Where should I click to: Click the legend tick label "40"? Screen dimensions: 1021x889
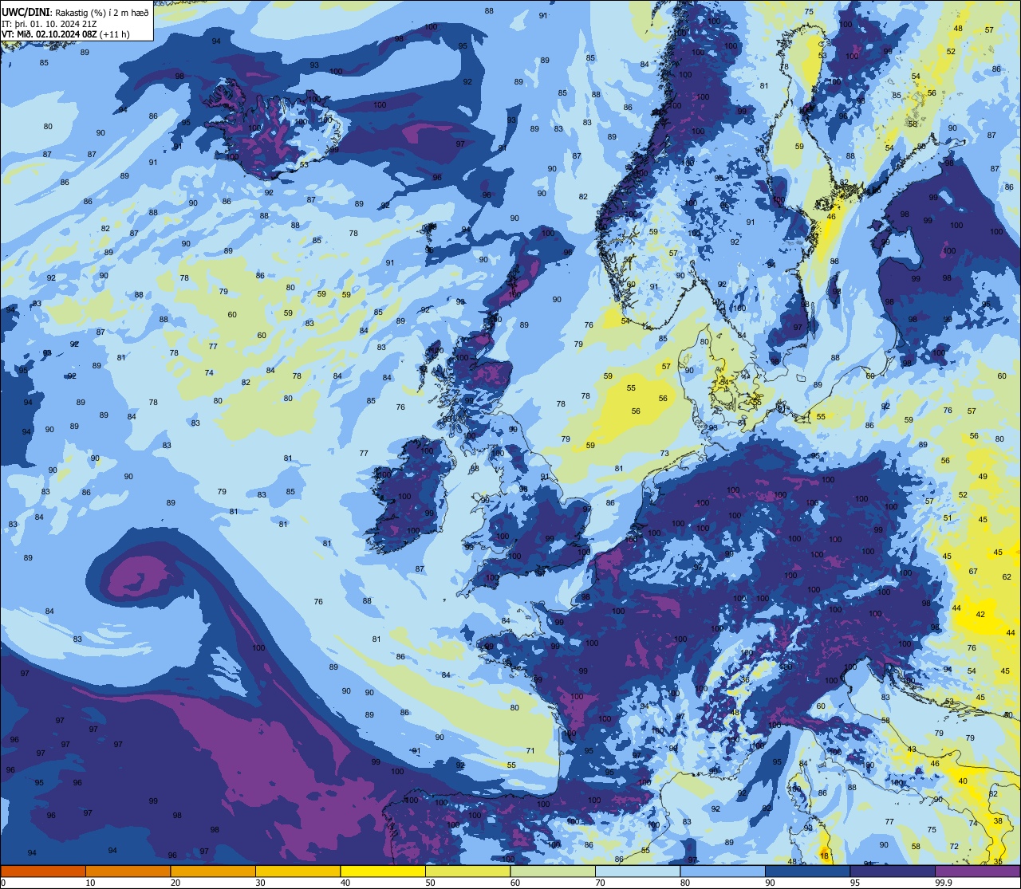(x=345, y=883)
